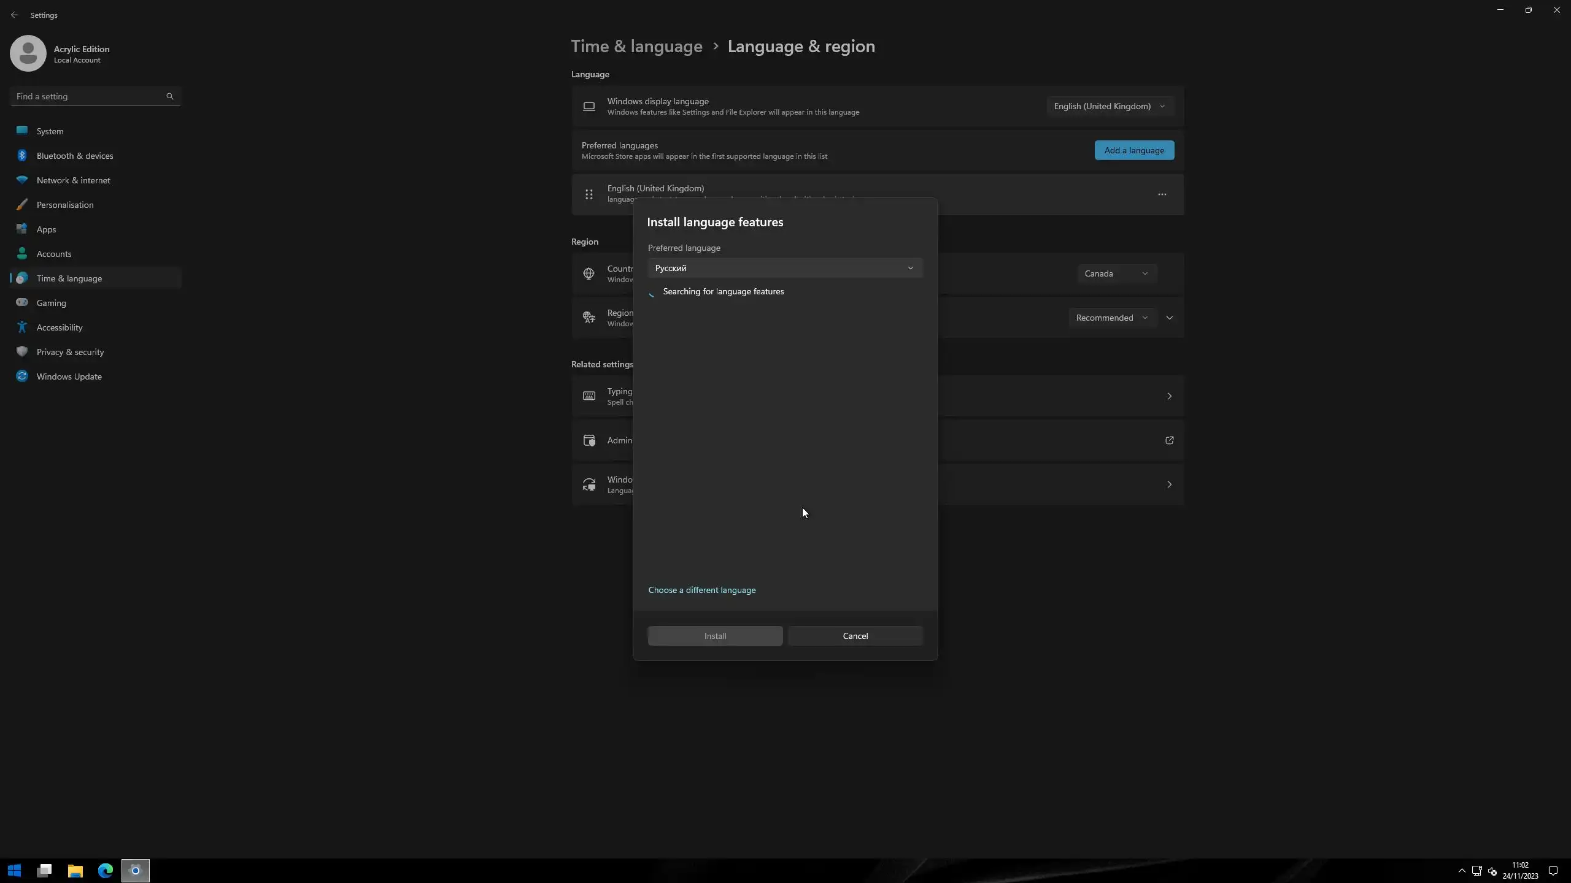
Task: Select Accessibility in the sidebar
Action: (x=59, y=327)
